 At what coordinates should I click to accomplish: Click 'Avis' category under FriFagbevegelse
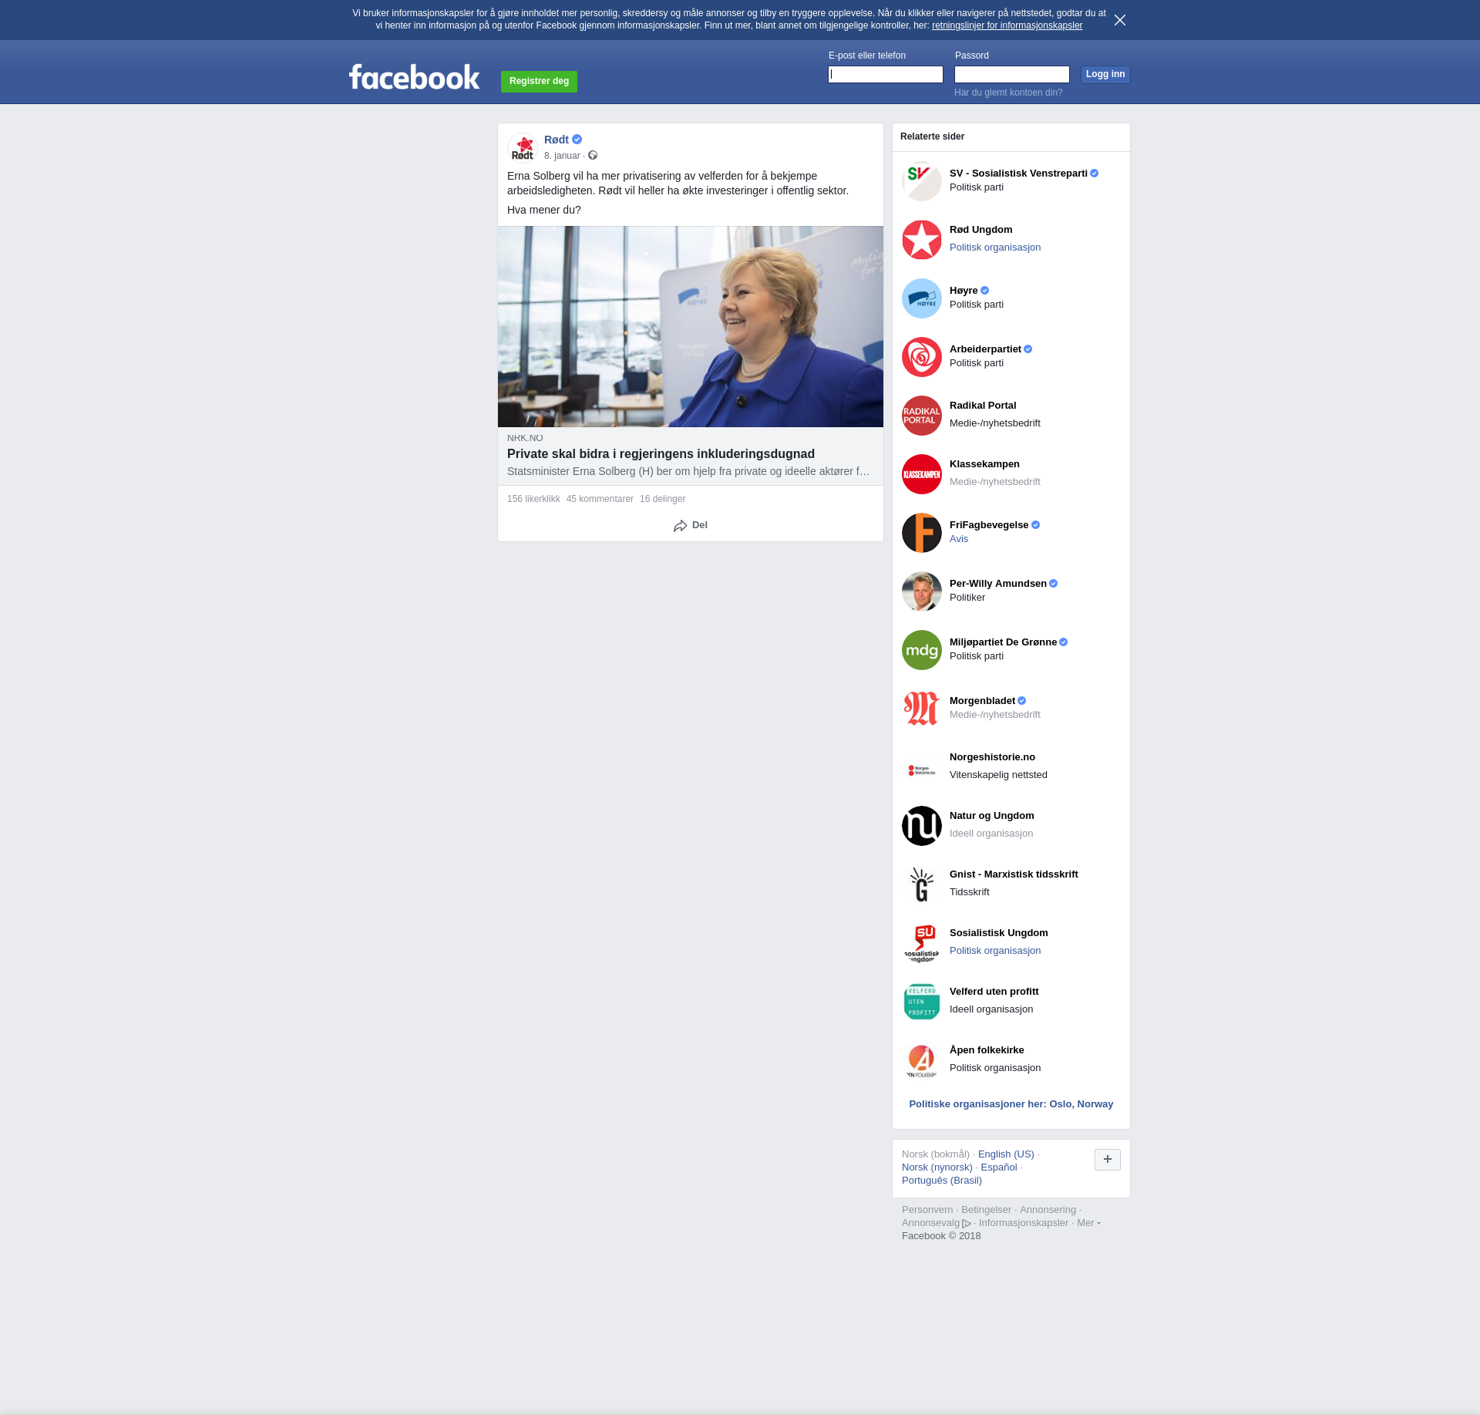tap(959, 539)
